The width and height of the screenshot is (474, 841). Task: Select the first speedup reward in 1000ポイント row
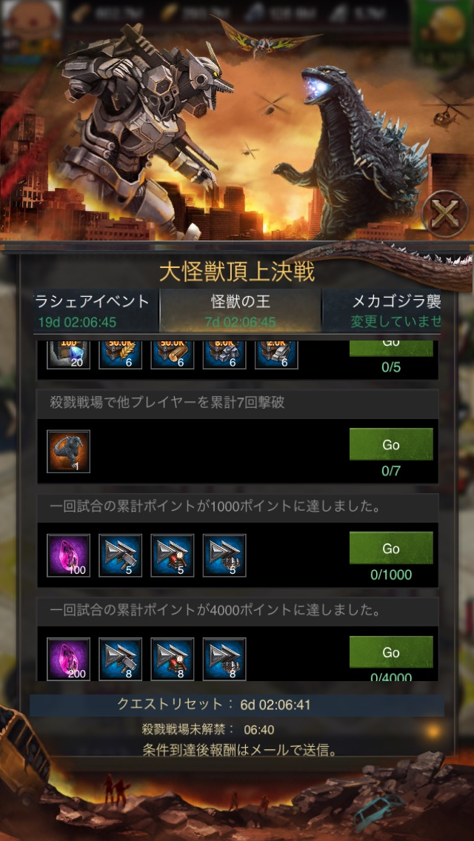click(120, 555)
